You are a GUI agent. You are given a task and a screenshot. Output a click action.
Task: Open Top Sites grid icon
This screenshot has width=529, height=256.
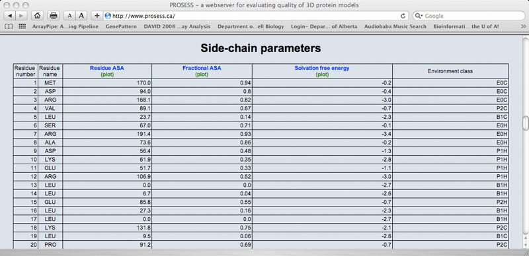[22, 26]
